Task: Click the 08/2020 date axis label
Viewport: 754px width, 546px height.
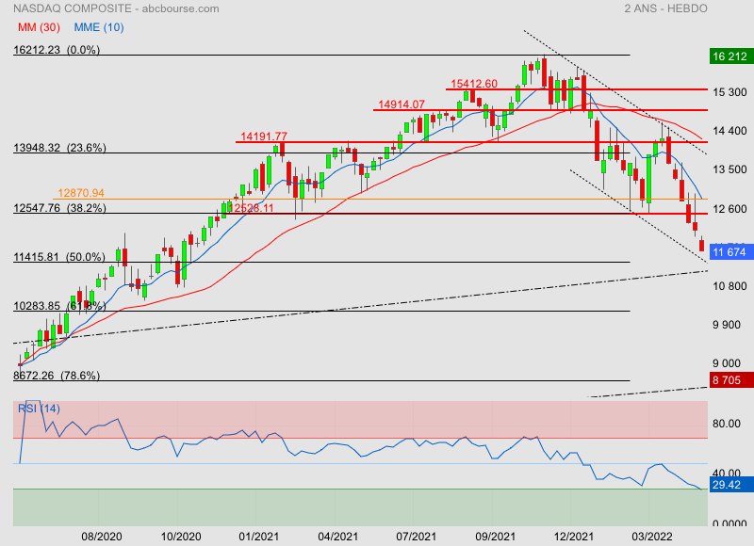Action: 102,537
